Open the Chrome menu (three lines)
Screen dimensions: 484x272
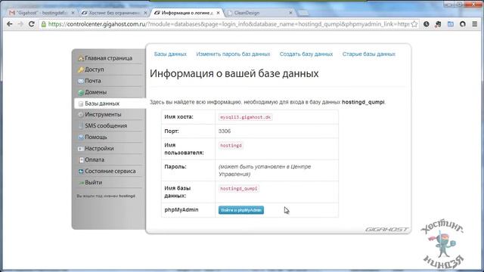(475, 24)
